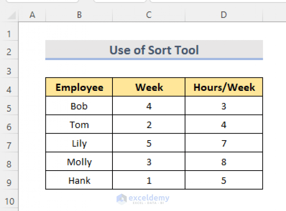The image size is (286, 211).
Task: Select Tom's Week value 2
Action: pyautogui.click(x=149, y=124)
